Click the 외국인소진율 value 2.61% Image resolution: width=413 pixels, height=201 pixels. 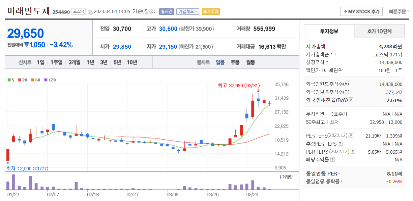pos(394,100)
